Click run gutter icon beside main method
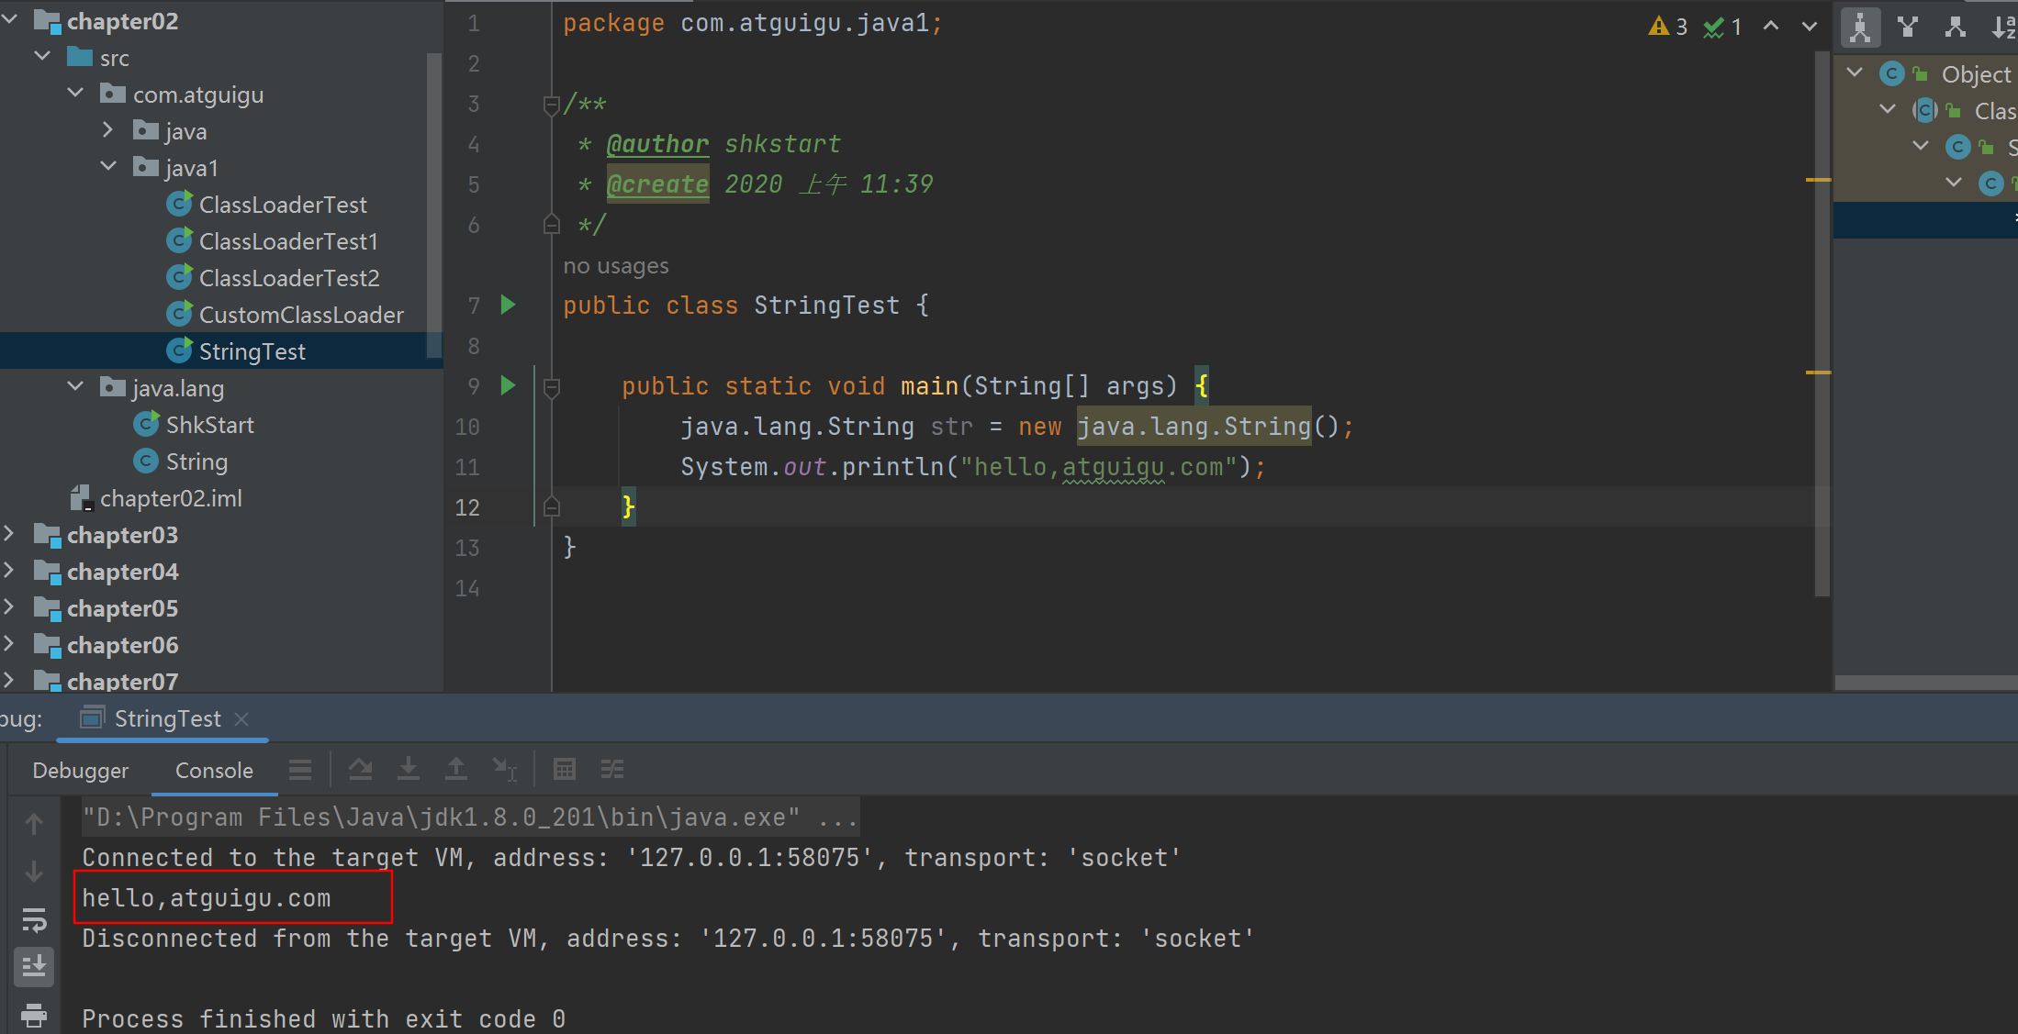 pyautogui.click(x=508, y=385)
